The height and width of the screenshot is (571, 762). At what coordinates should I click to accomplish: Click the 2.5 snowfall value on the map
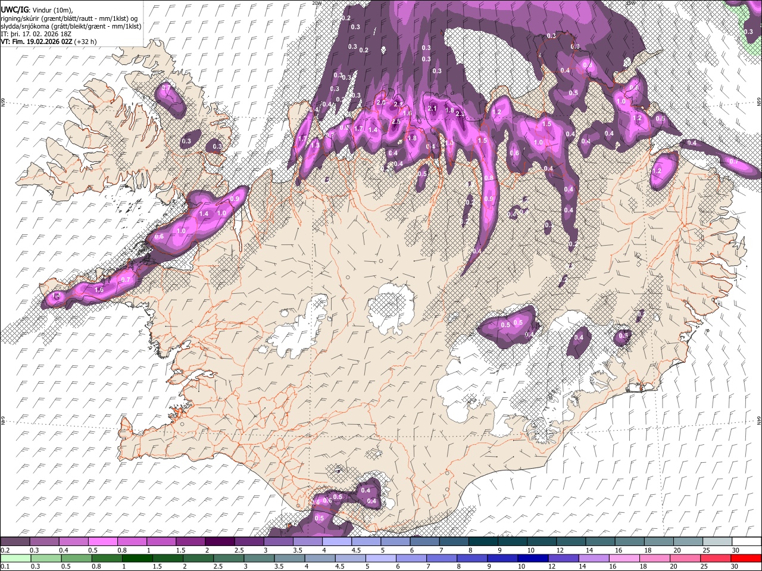click(396, 121)
